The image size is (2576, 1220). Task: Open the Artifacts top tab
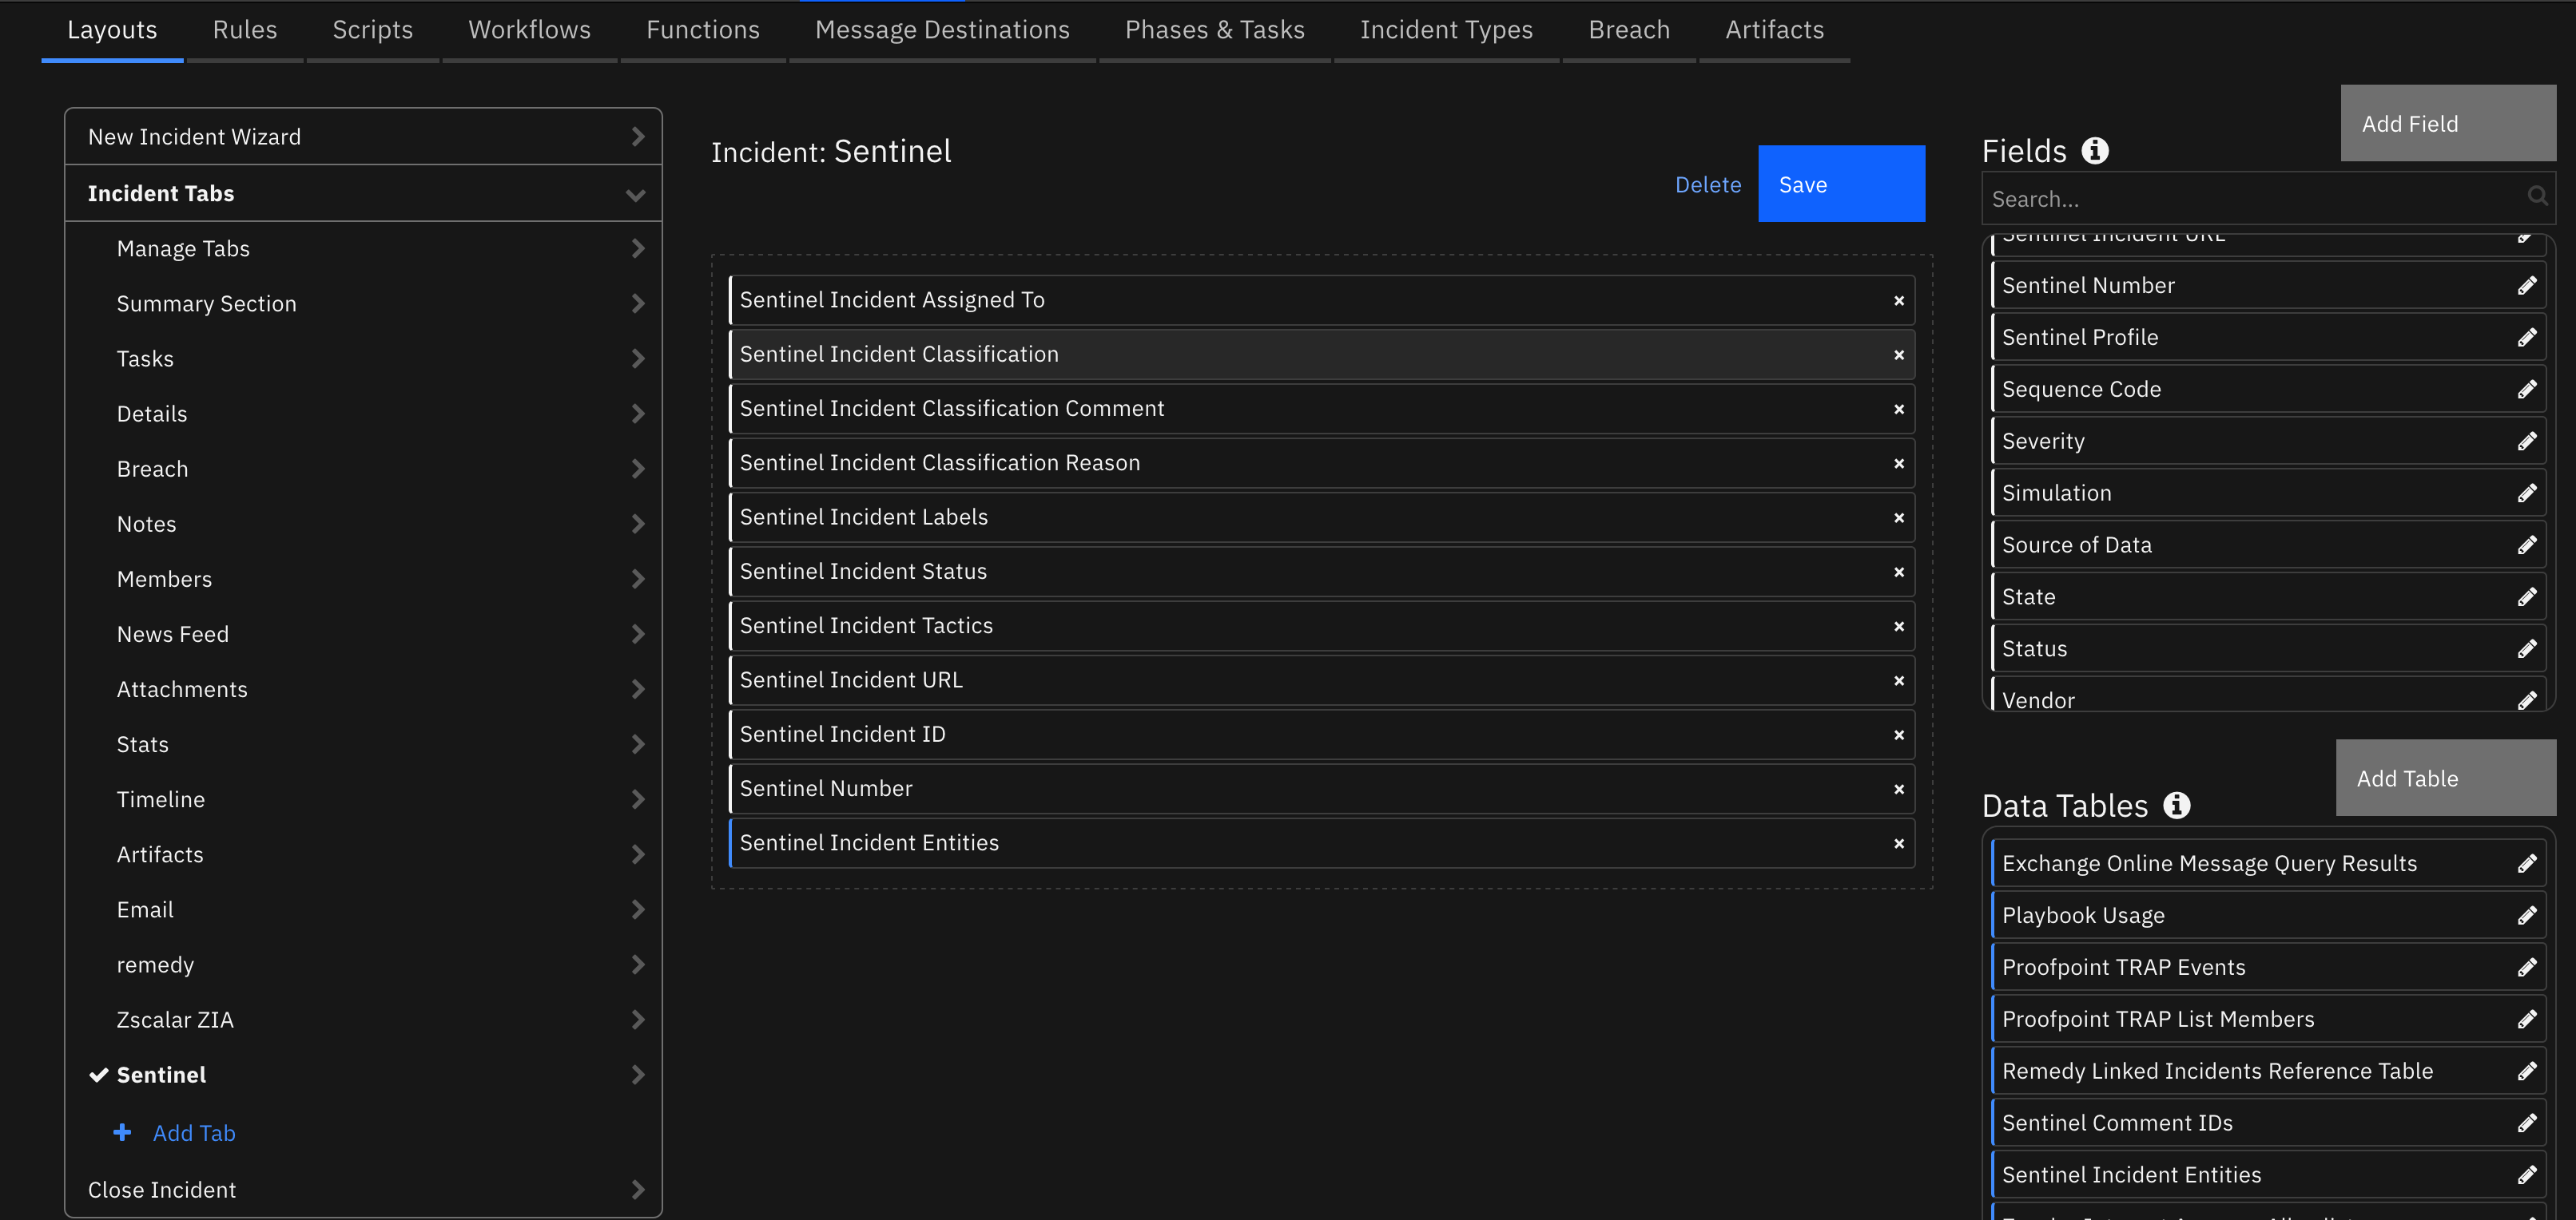[1775, 30]
